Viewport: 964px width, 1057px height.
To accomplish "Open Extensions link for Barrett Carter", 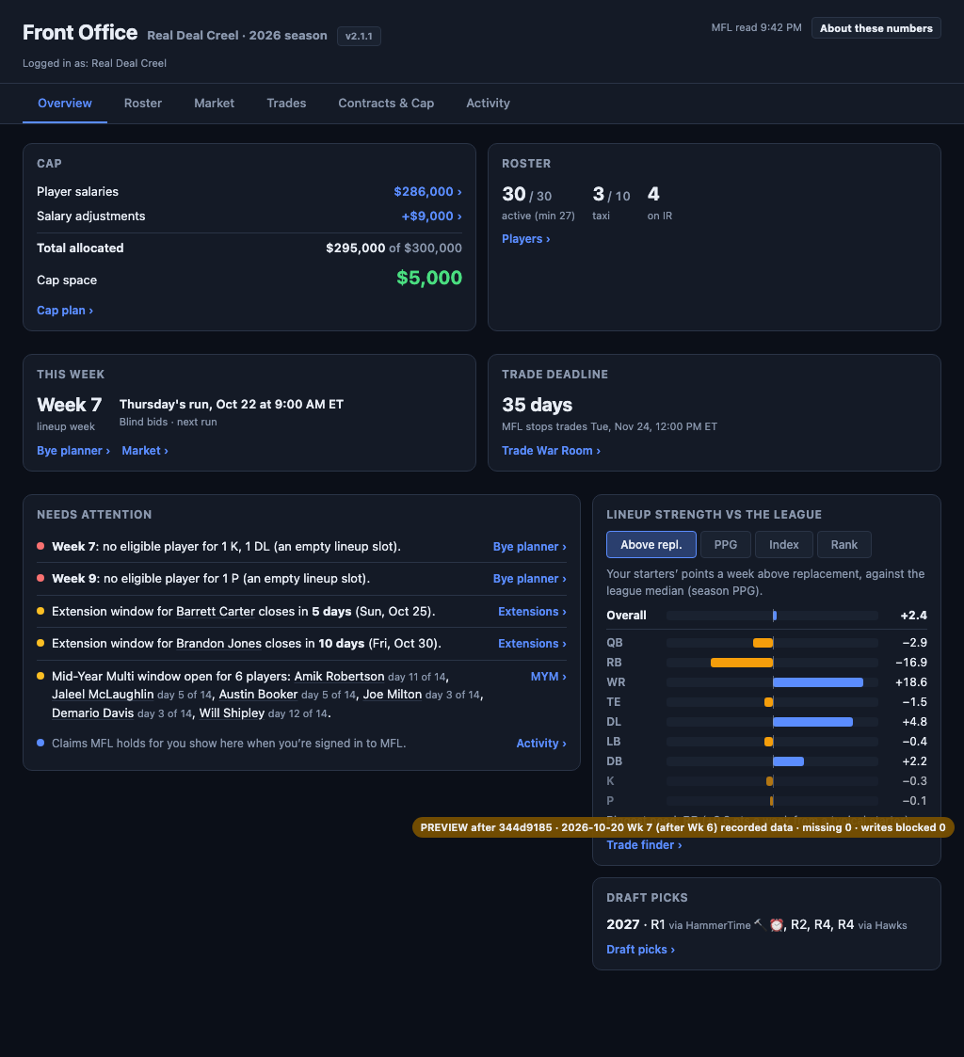I will click(x=532, y=612).
